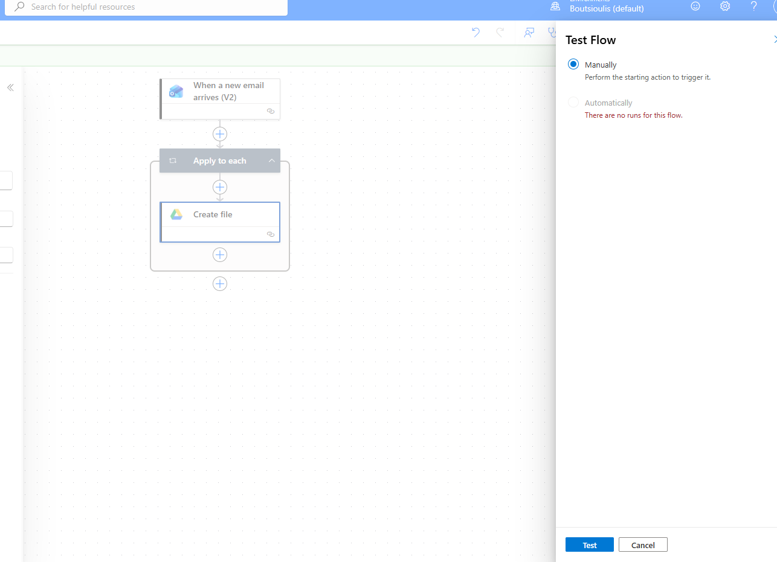This screenshot has height=562, width=777.
Task: Click connection link icon on Create file card
Action: pyautogui.click(x=271, y=234)
